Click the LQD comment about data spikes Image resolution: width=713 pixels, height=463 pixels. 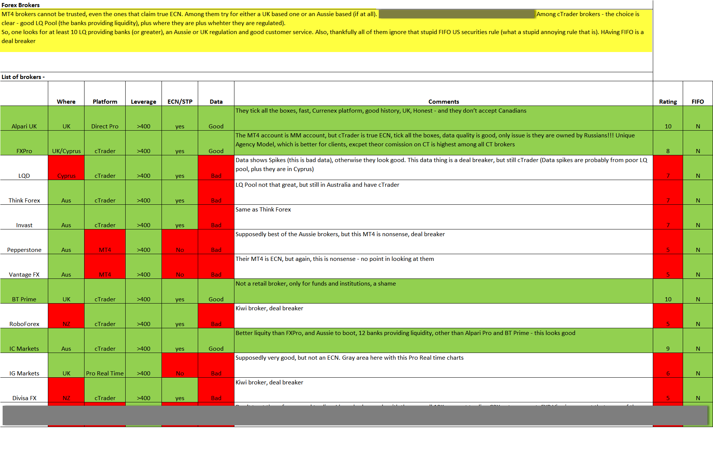(x=444, y=168)
